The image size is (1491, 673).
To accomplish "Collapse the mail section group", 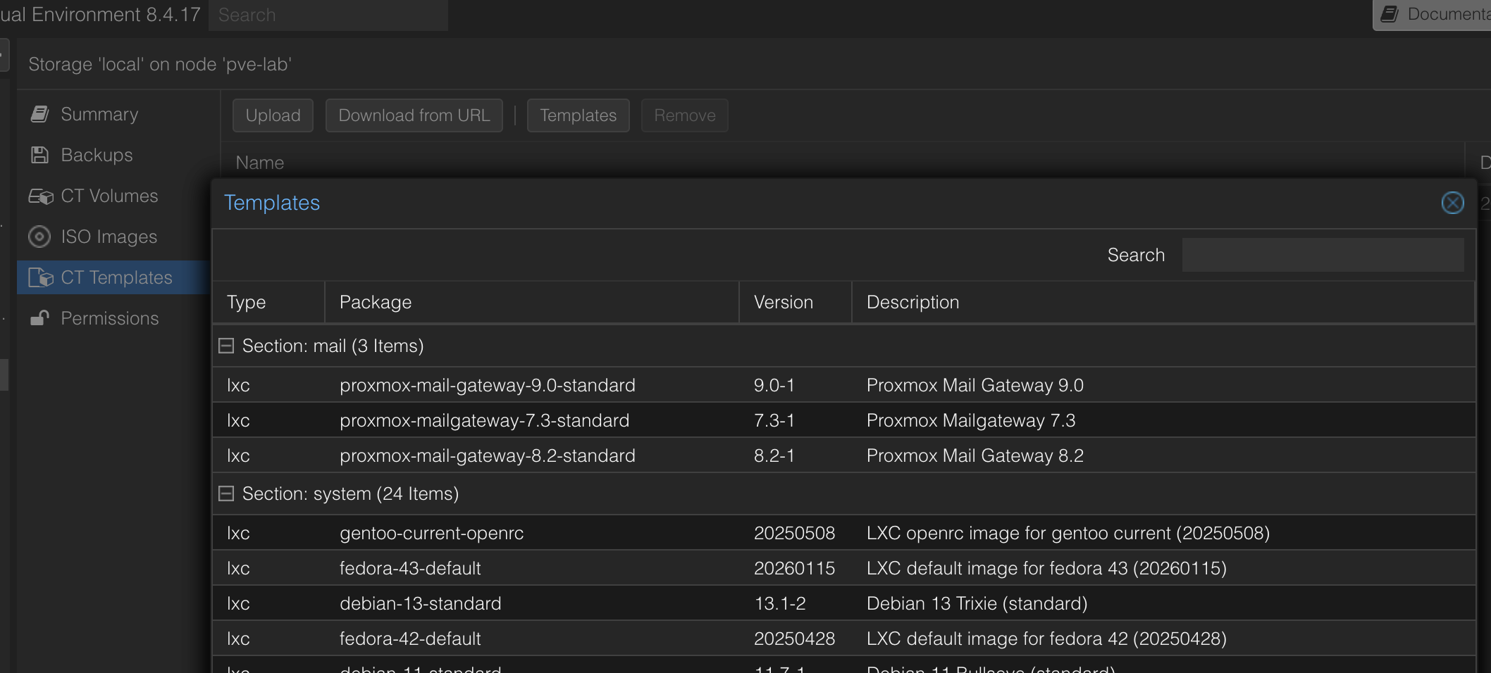I will (226, 346).
